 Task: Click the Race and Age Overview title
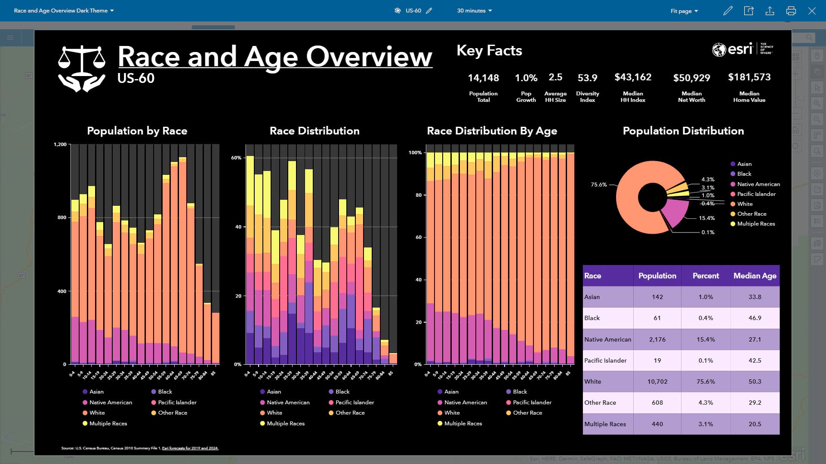[275, 56]
